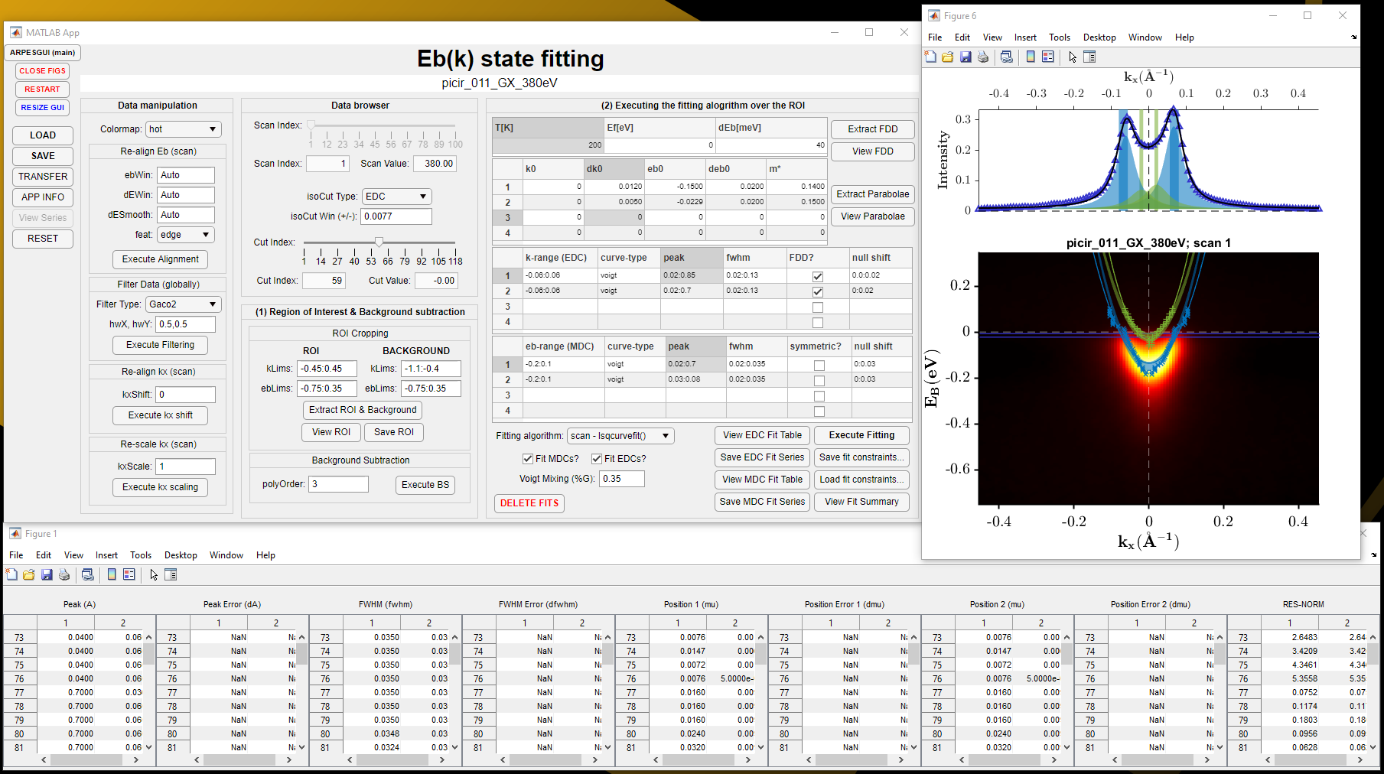The height and width of the screenshot is (774, 1384).
Task: Click New Figure icon in Figure 6 toolbar
Action: point(930,57)
